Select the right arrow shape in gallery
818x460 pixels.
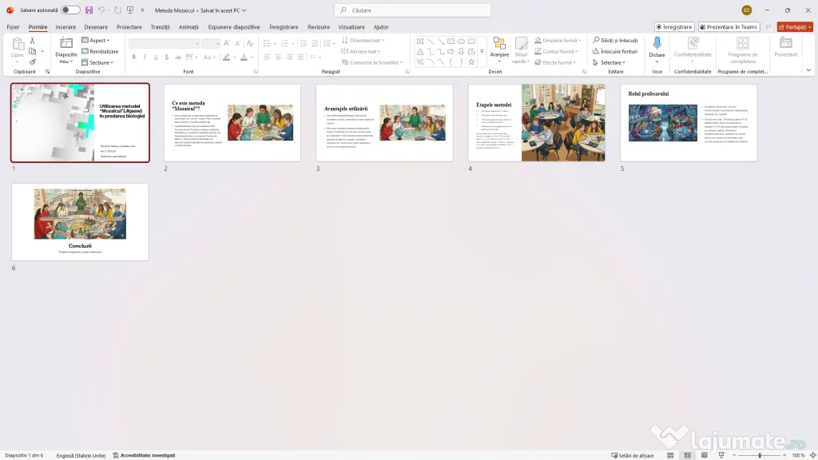point(451,52)
